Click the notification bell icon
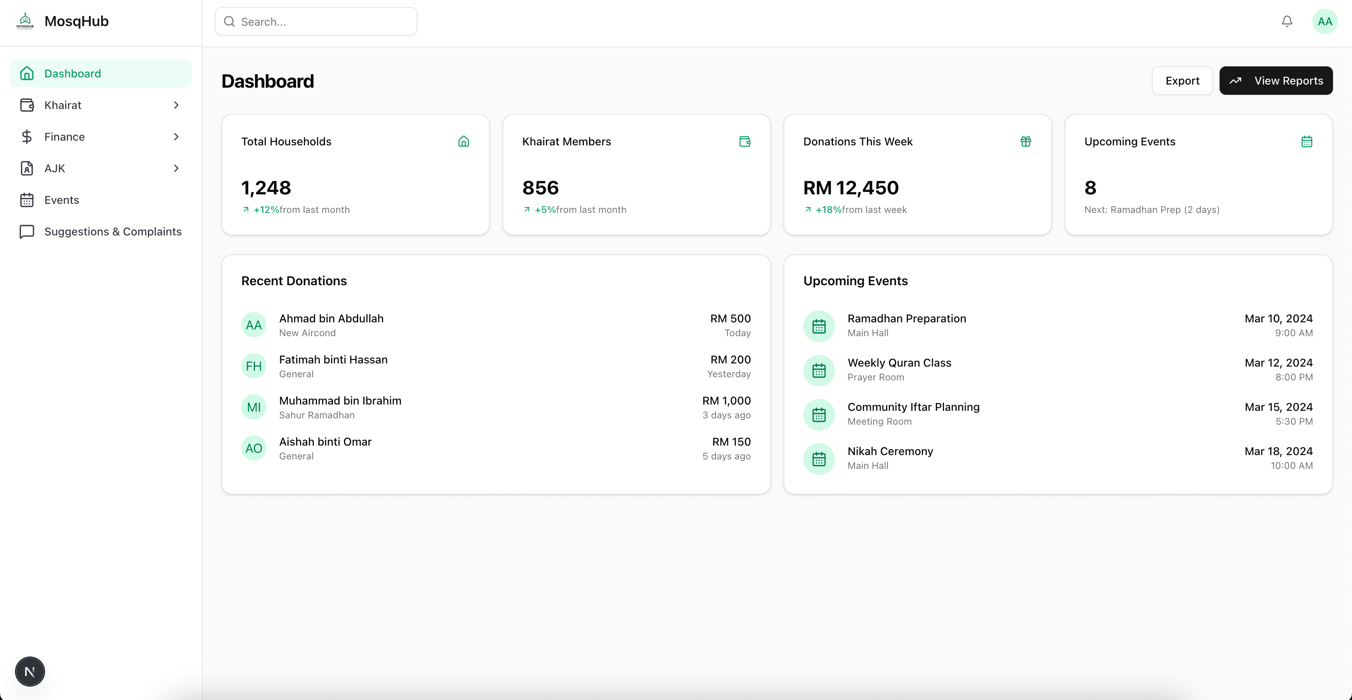This screenshot has height=700, width=1352. click(1287, 21)
